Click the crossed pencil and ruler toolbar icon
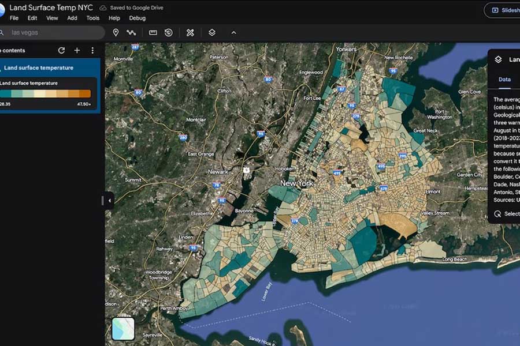This screenshot has height=346, width=520. pos(190,32)
